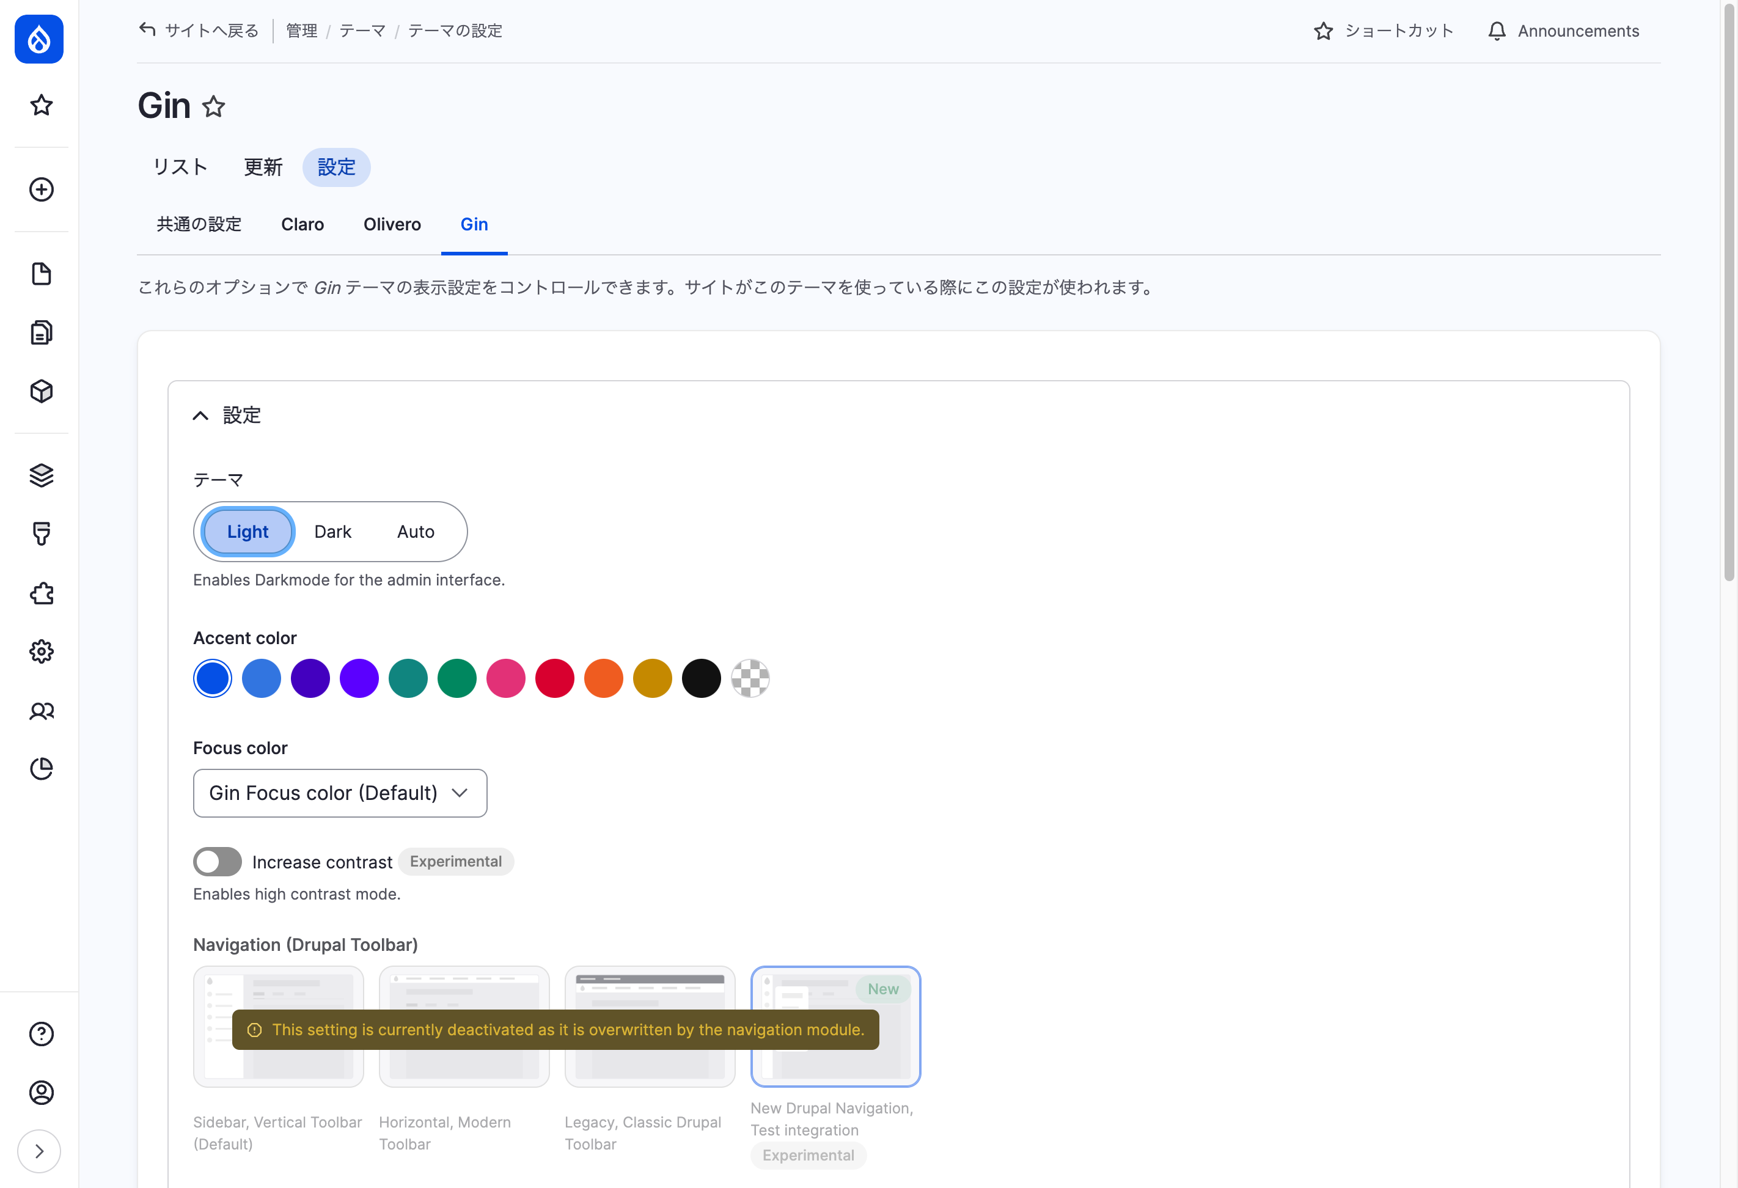This screenshot has width=1738, height=1188.
Task: Select New Drupal Navigation thumbnail
Action: (x=835, y=1027)
